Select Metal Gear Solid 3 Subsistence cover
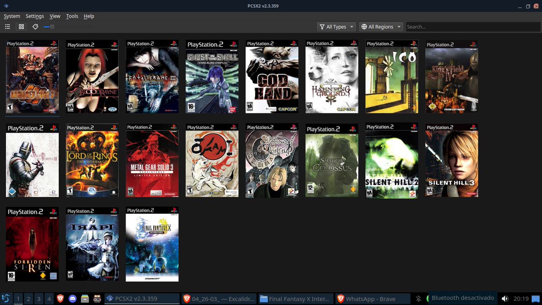The image size is (542, 305). (x=152, y=160)
